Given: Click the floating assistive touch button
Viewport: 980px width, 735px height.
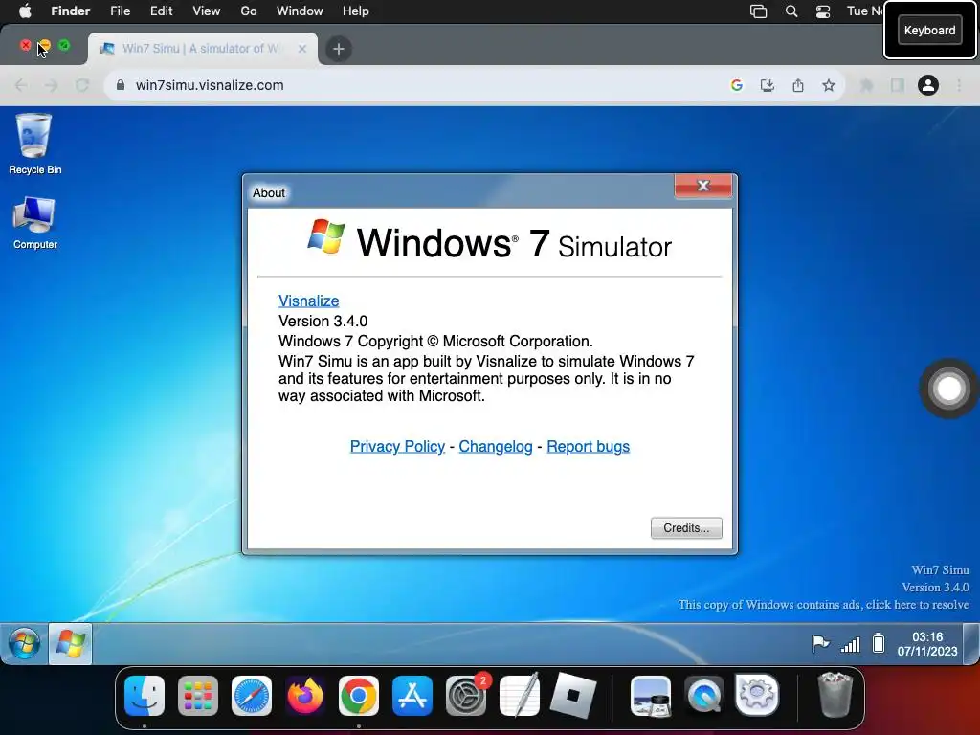Looking at the screenshot, I should click(x=948, y=389).
